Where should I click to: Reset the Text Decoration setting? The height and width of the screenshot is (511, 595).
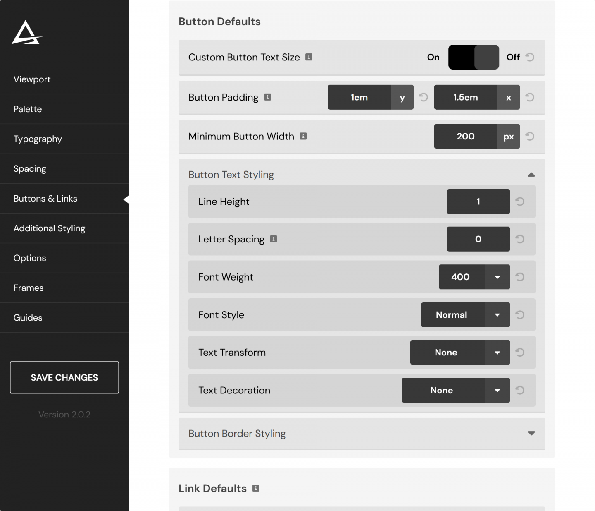[520, 390]
